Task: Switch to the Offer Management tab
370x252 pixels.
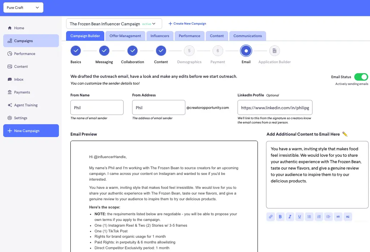Action: 125,36
